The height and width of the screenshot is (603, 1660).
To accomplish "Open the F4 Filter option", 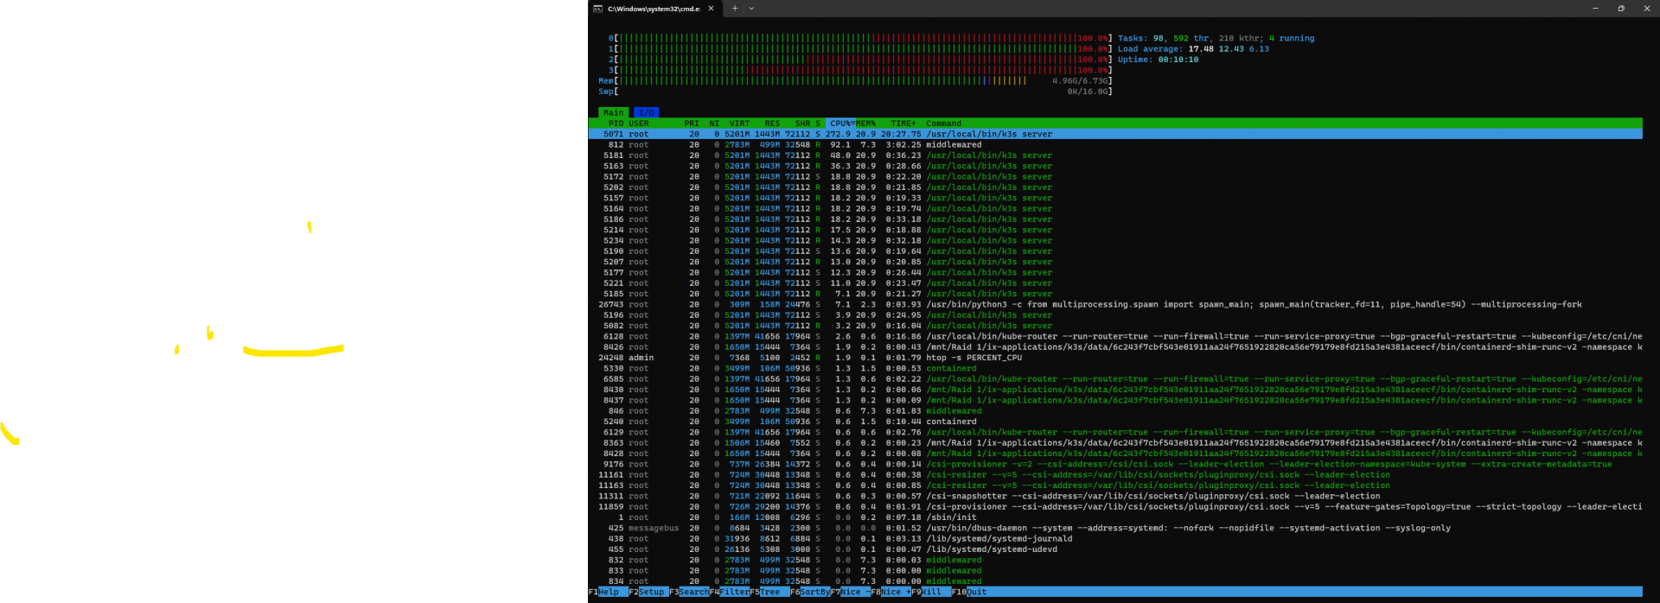I will [734, 592].
